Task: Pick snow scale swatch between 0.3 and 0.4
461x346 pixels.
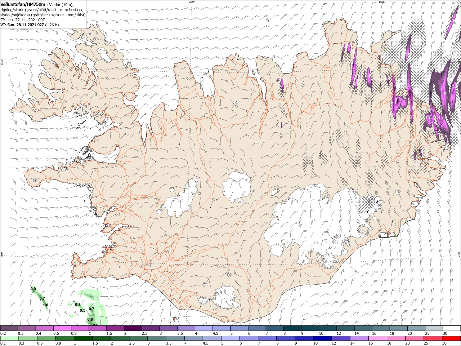Action: (x=27, y=328)
